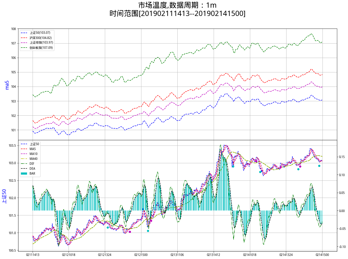Click the '100.5' tick on the lower chart
Viewport: 348px width, 259px height.
tap(12, 250)
